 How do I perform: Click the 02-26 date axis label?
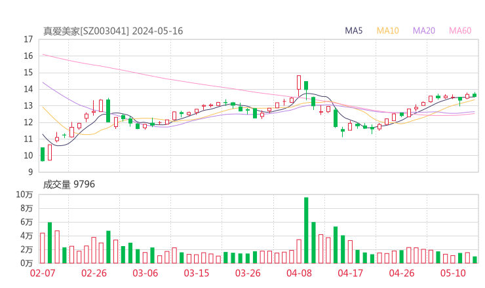[94, 273]
